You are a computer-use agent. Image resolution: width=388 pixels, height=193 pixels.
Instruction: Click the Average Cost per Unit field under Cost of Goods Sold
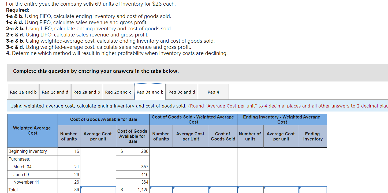click(190, 190)
